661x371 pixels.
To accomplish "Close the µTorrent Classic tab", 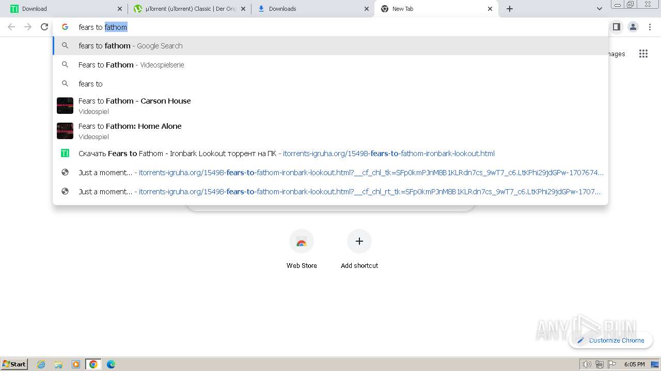I will [243, 9].
